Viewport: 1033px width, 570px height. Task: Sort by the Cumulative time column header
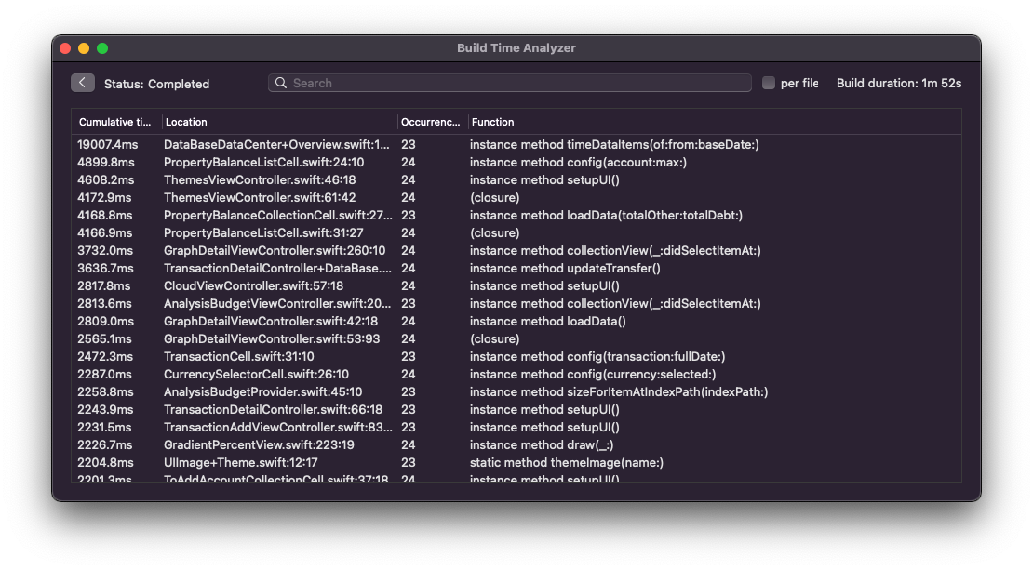tap(115, 122)
